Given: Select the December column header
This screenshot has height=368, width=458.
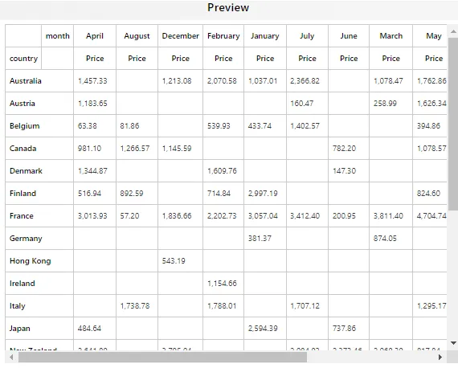Looking at the screenshot, I should click(180, 36).
